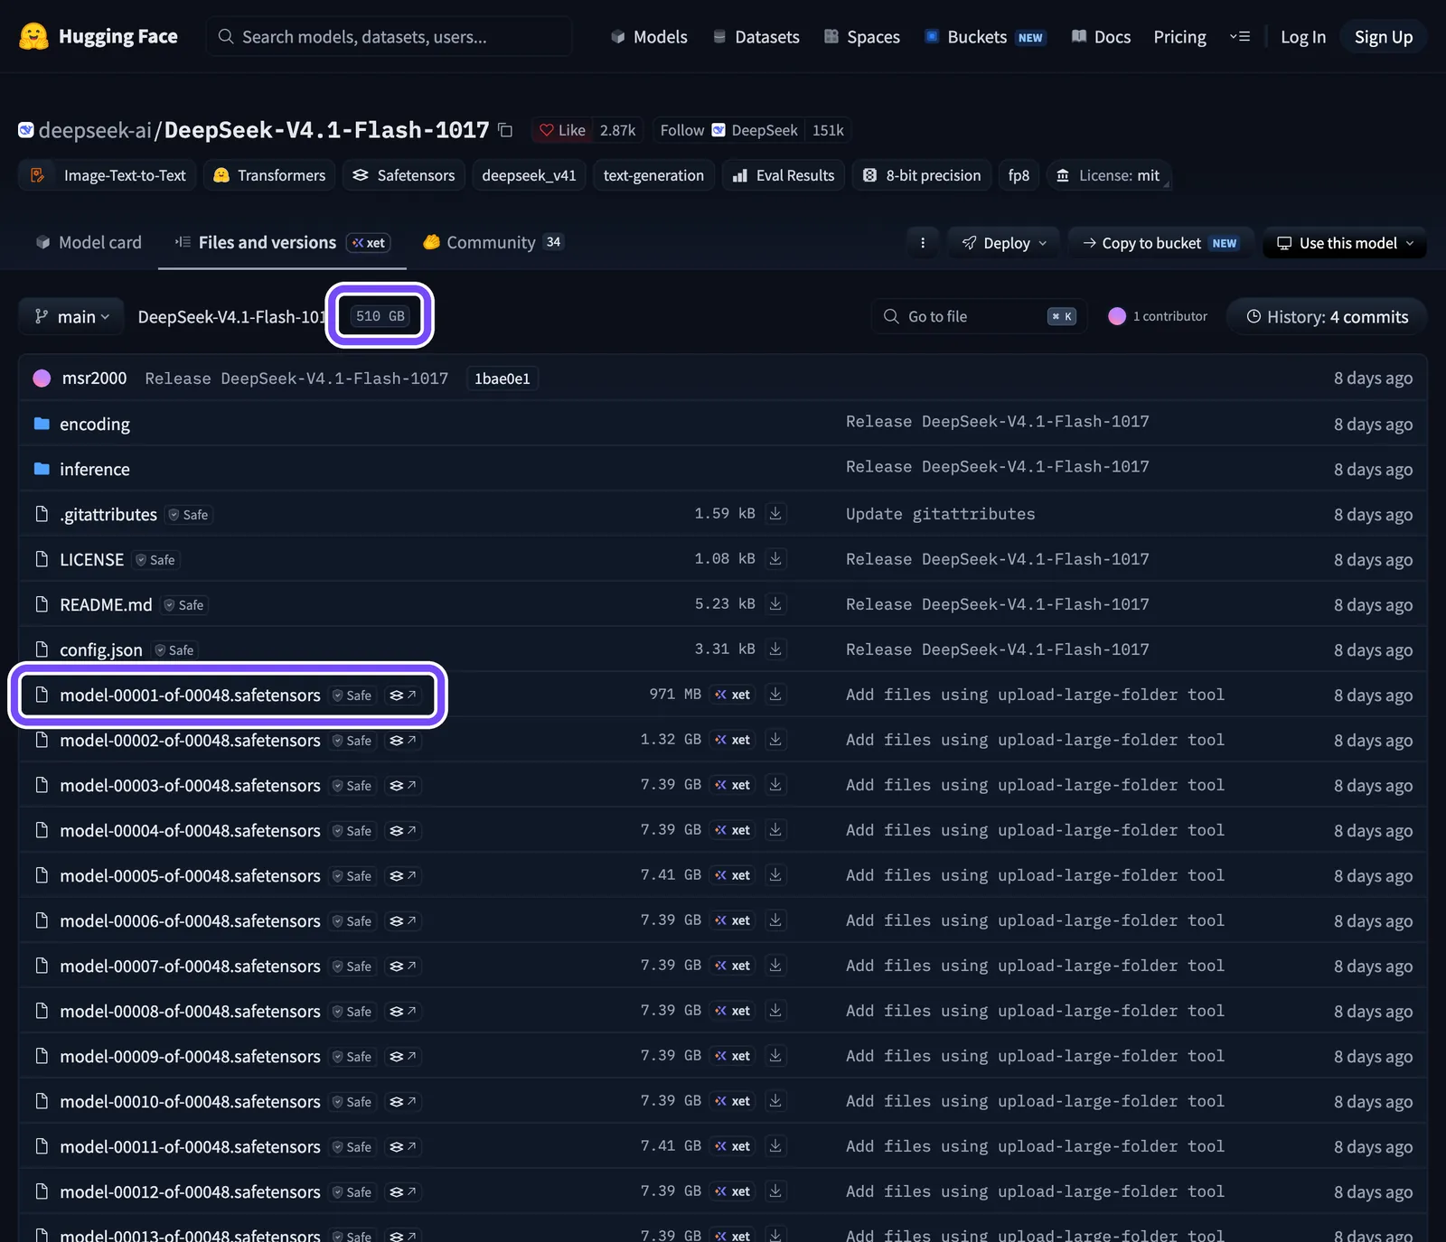Open the encoding folder
The width and height of the screenshot is (1446, 1242).
94,424
